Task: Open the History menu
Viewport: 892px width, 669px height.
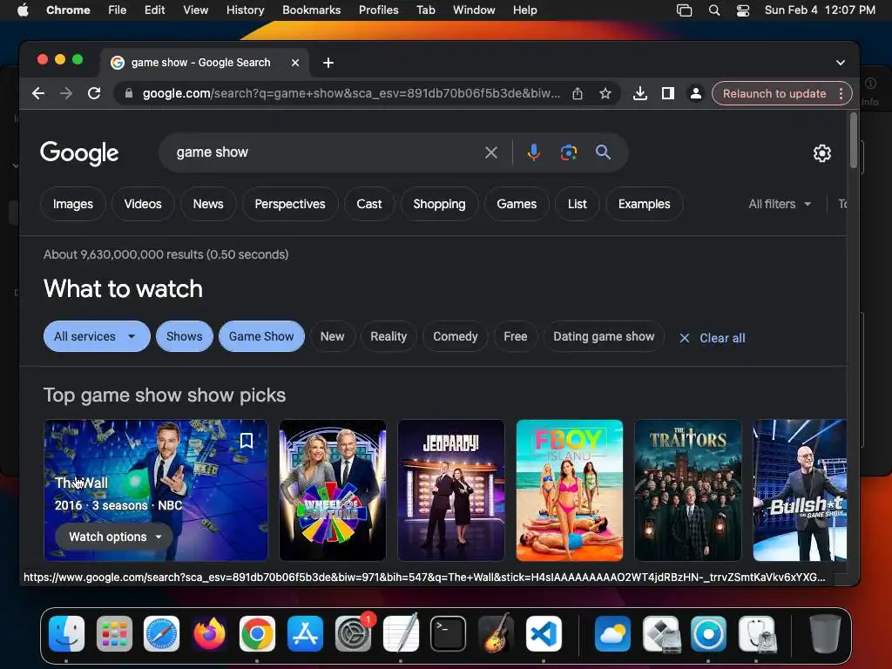Action: coord(245,10)
